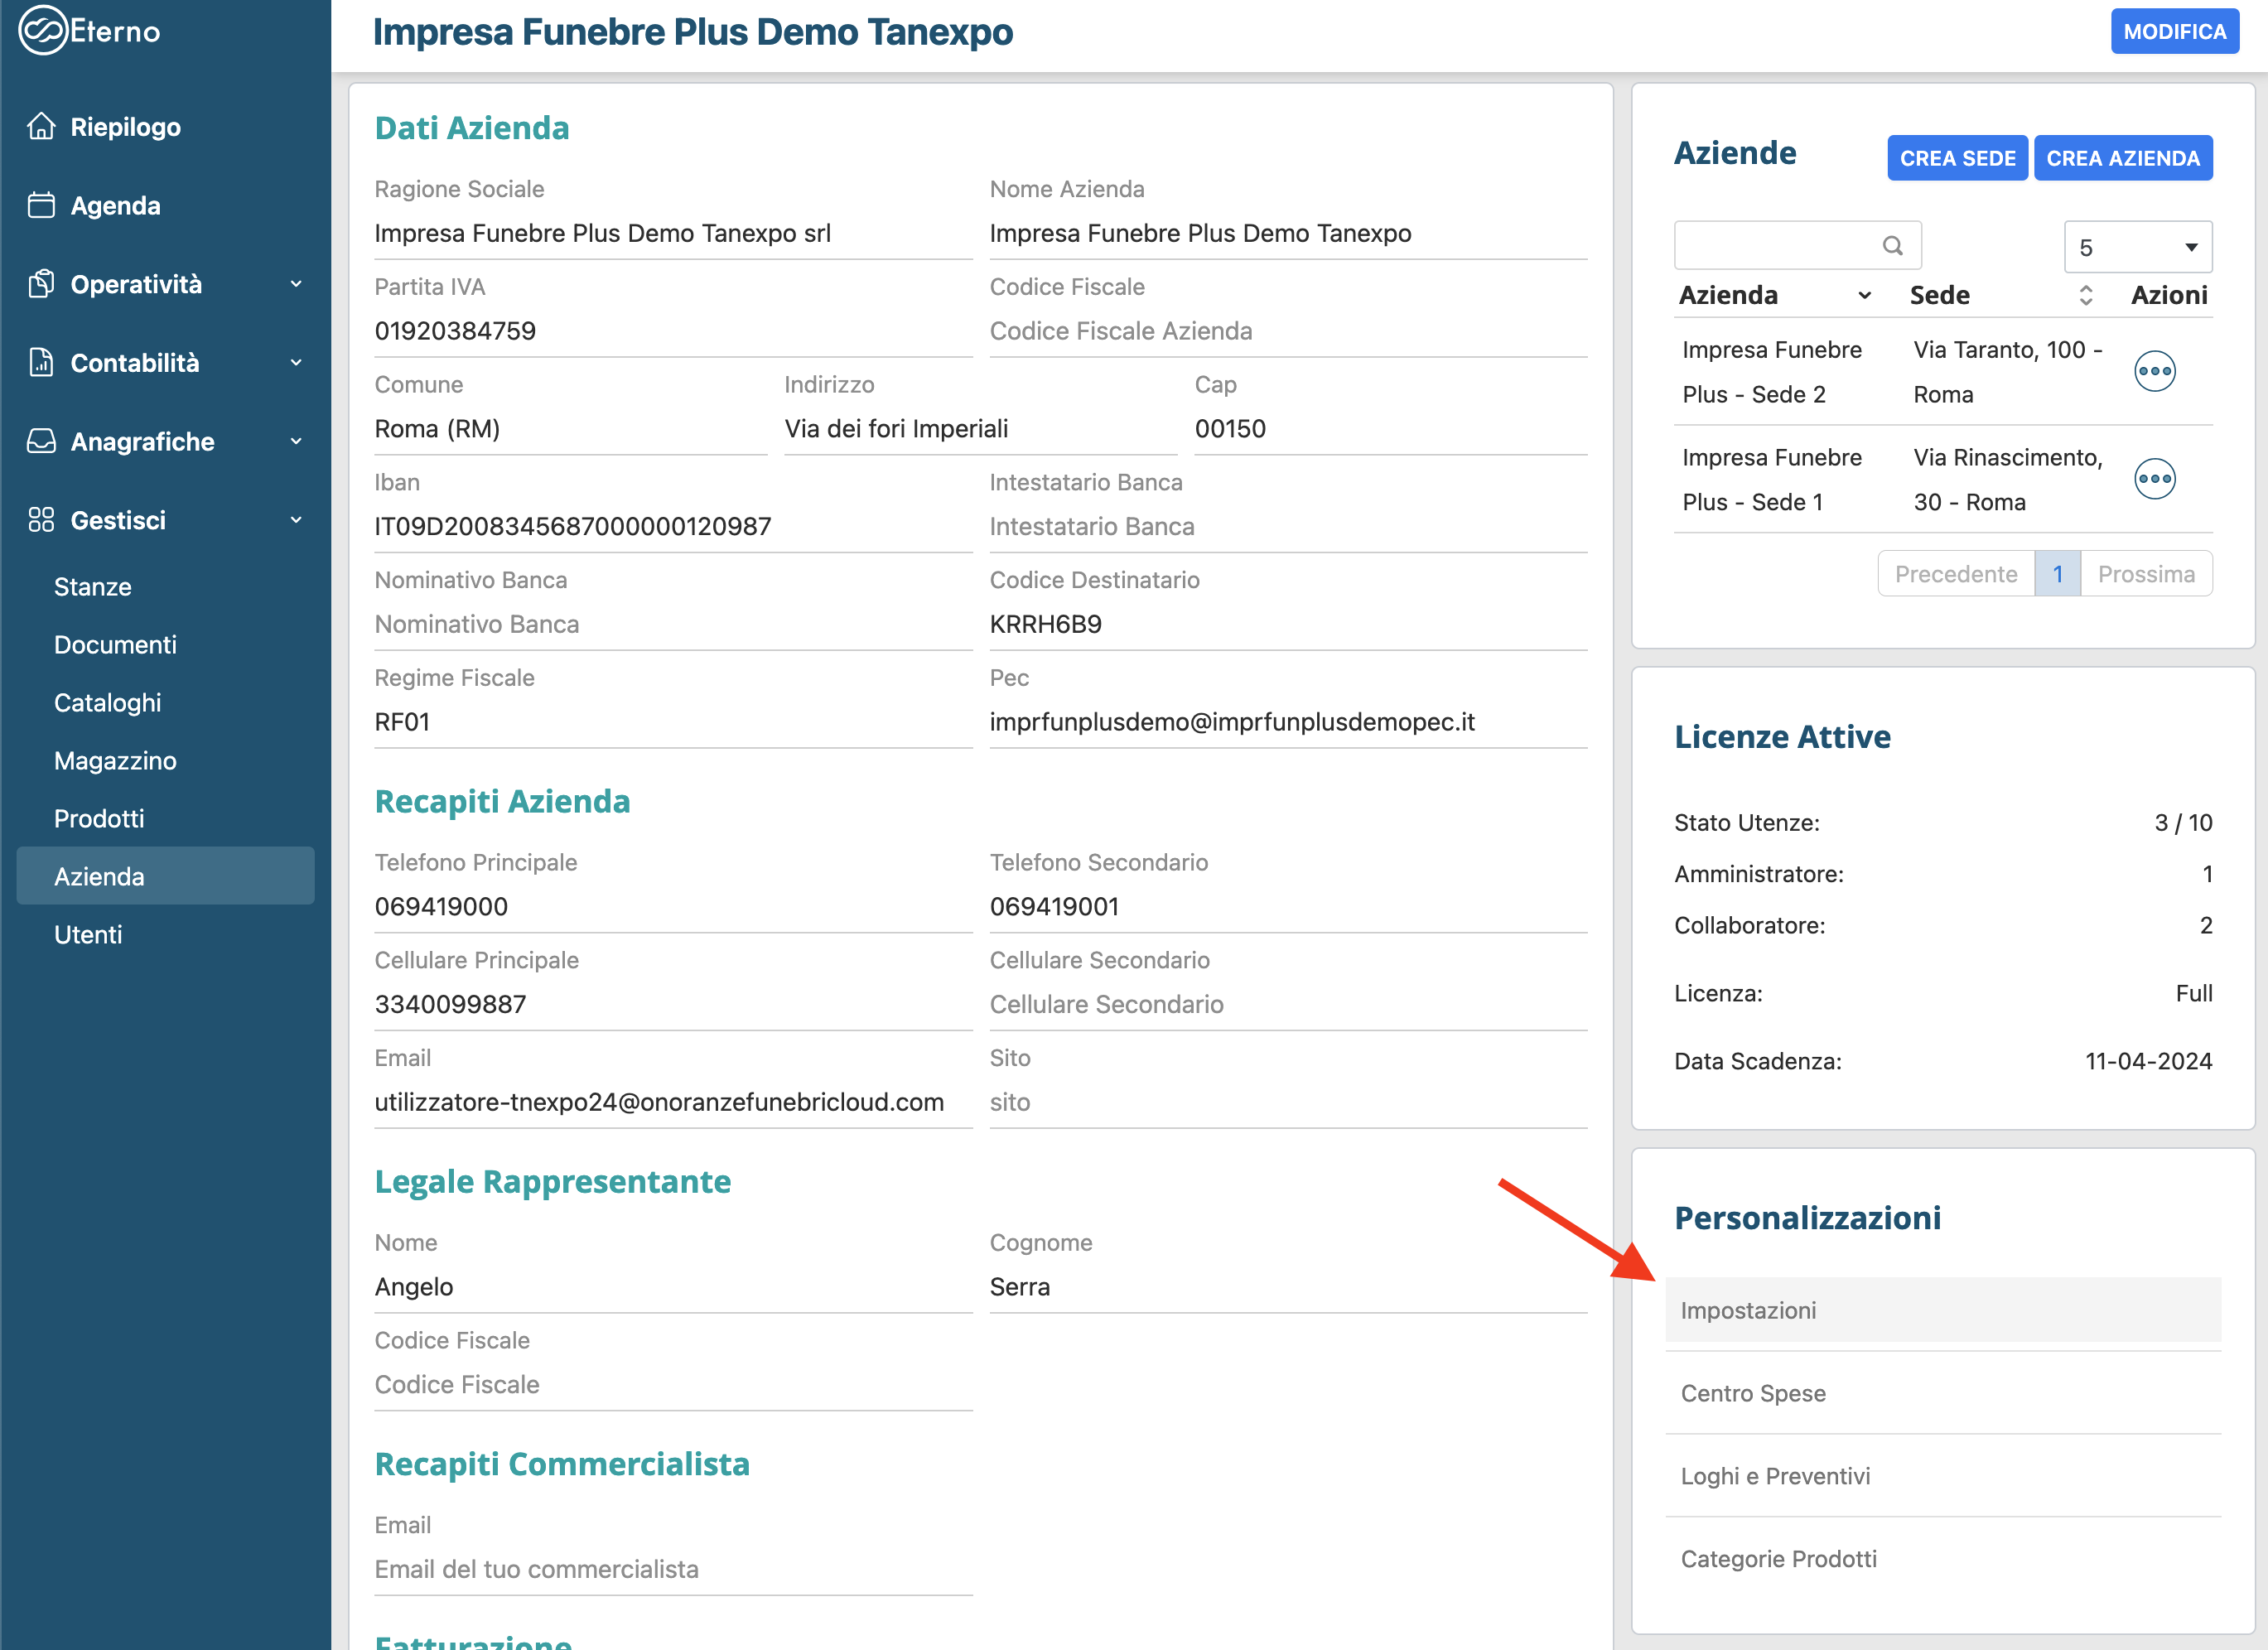2268x1650 pixels.
Task: Click the Contabilità document icon
Action: (x=41, y=362)
